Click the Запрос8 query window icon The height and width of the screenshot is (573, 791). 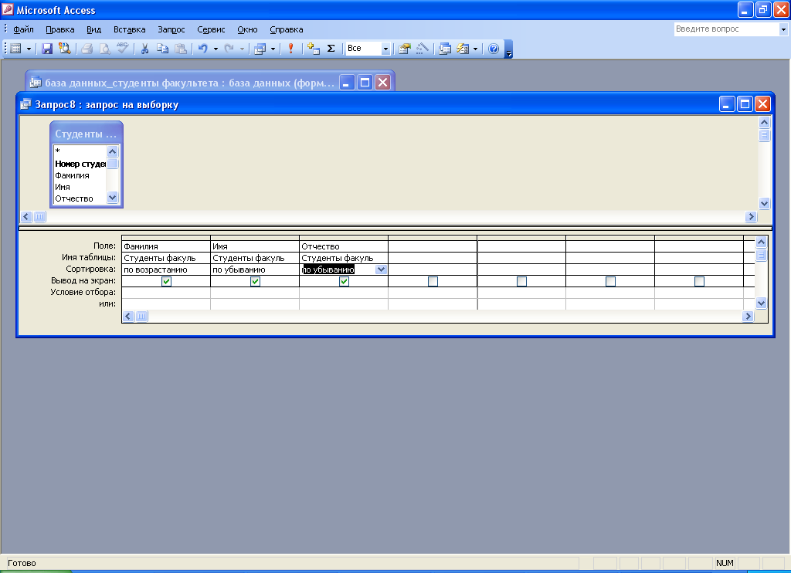pos(25,104)
